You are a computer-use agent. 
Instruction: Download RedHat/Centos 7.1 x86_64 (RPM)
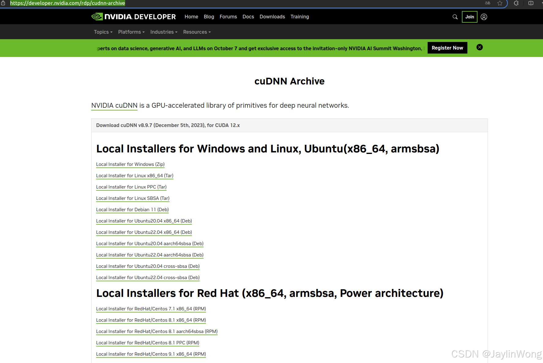(151, 309)
